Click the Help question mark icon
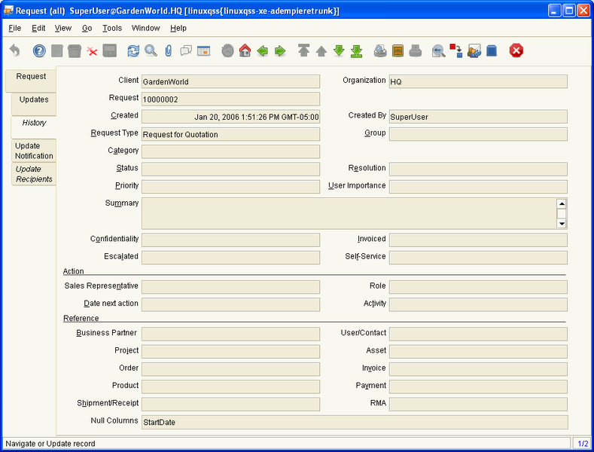 click(40, 51)
